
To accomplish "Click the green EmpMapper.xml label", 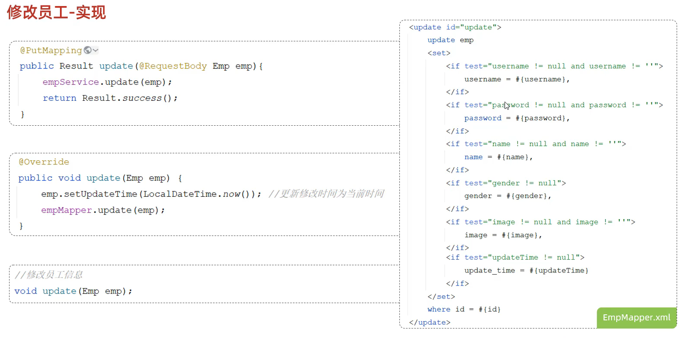I will 636,318.
